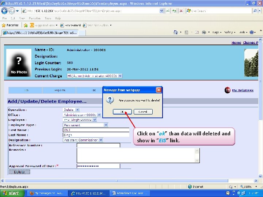Click the Approval Password input field
The width and height of the screenshot is (263, 197).
coord(99,166)
